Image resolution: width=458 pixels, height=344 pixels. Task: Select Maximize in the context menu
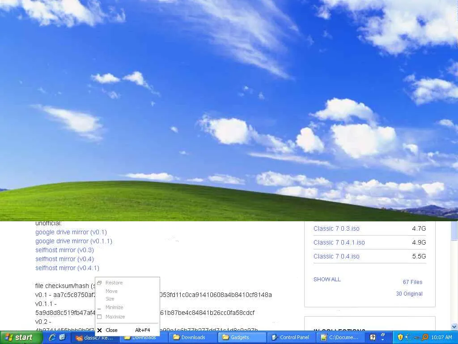click(x=127, y=317)
